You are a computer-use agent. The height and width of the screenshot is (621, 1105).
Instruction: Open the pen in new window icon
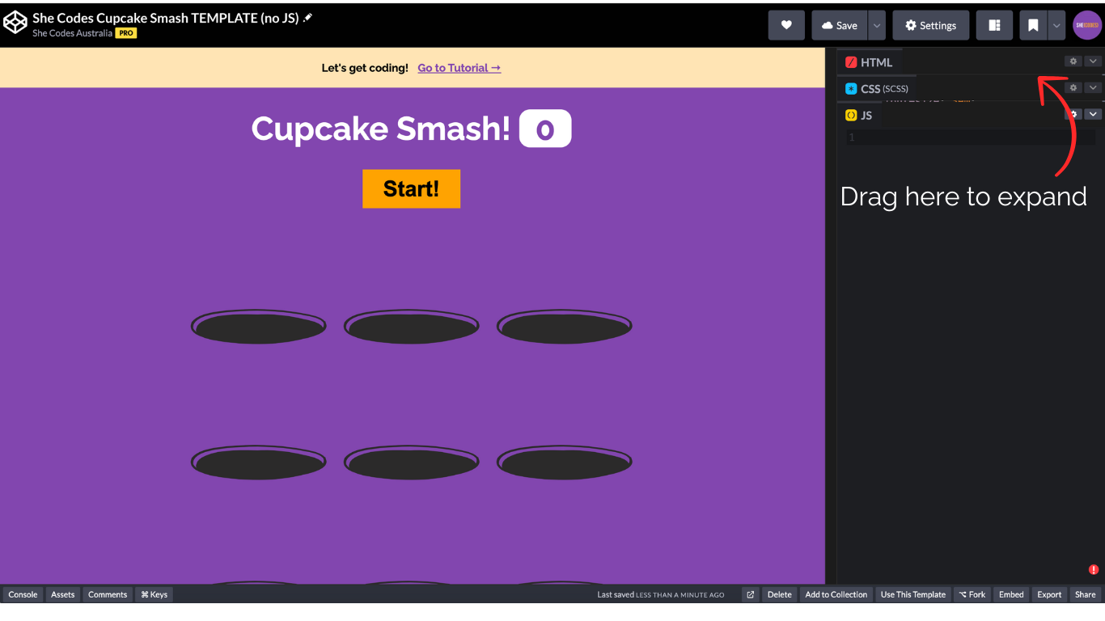pyautogui.click(x=750, y=594)
